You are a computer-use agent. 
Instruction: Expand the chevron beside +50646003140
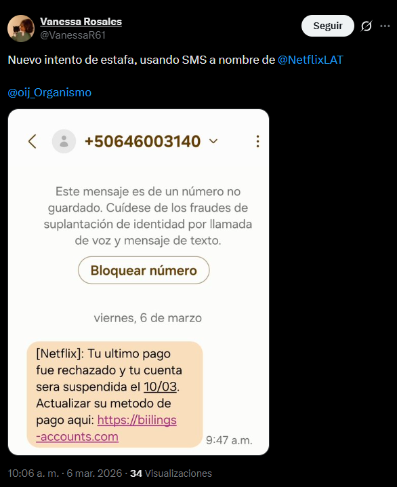coord(213,141)
